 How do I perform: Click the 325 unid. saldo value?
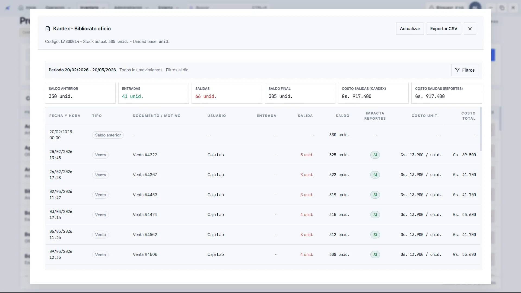339,155
